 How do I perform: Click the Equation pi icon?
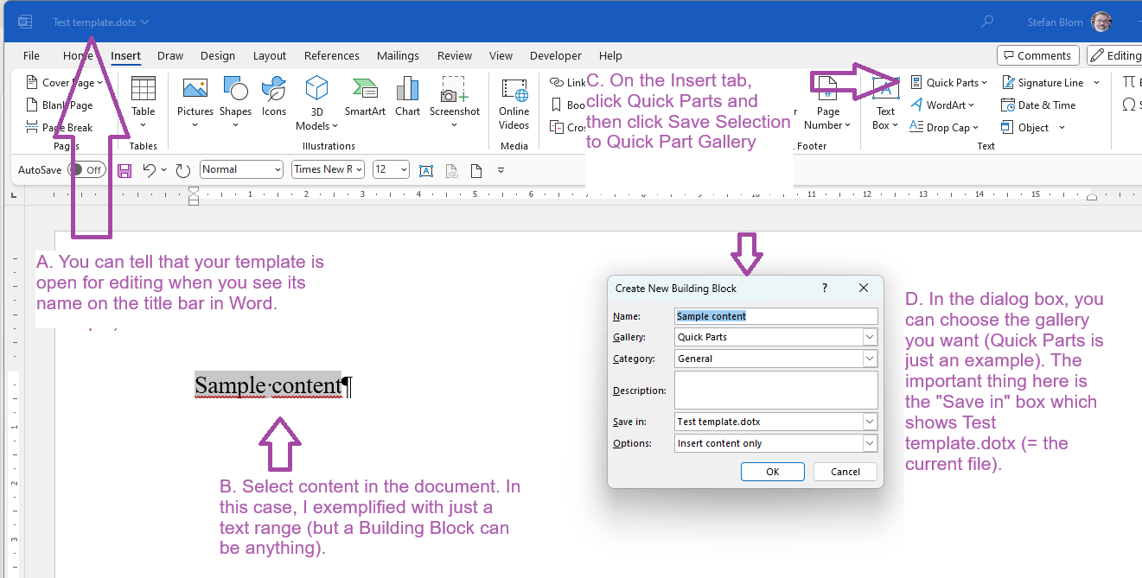coord(1129,82)
